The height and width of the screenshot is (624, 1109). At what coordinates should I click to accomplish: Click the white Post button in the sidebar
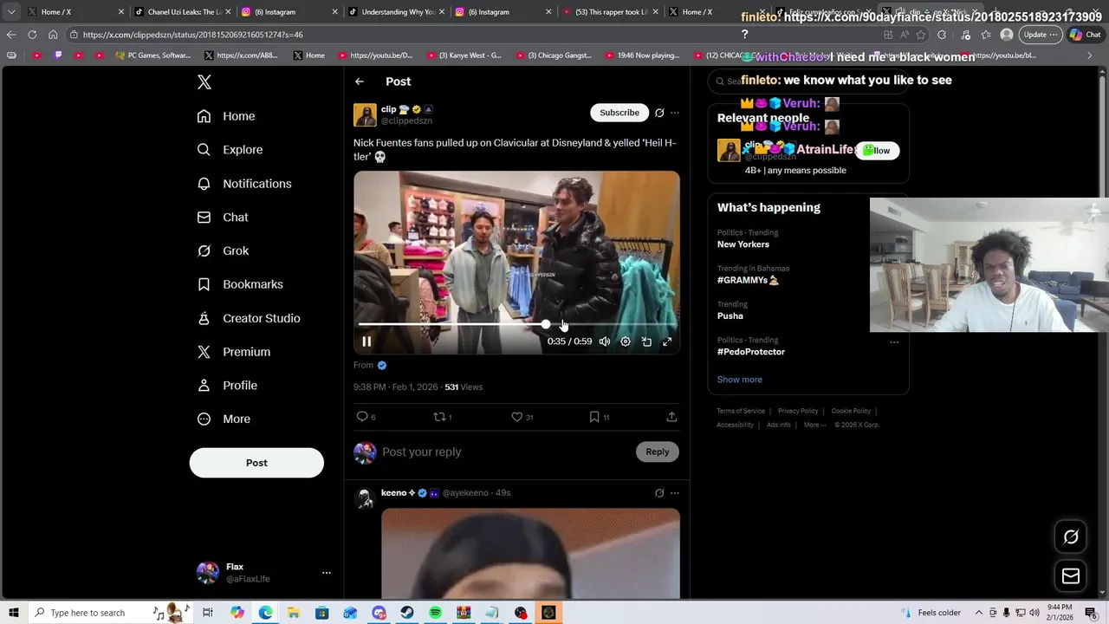[256, 463]
